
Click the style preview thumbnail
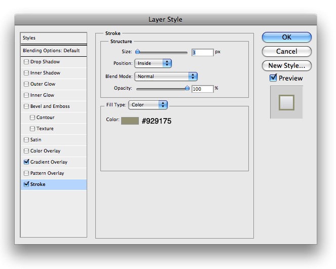(x=286, y=102)
